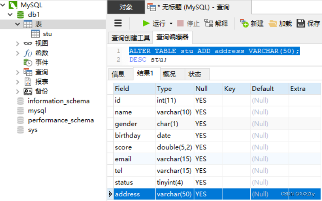Expand the 视图 views node

pyautogui.click(x=17, y=43)
